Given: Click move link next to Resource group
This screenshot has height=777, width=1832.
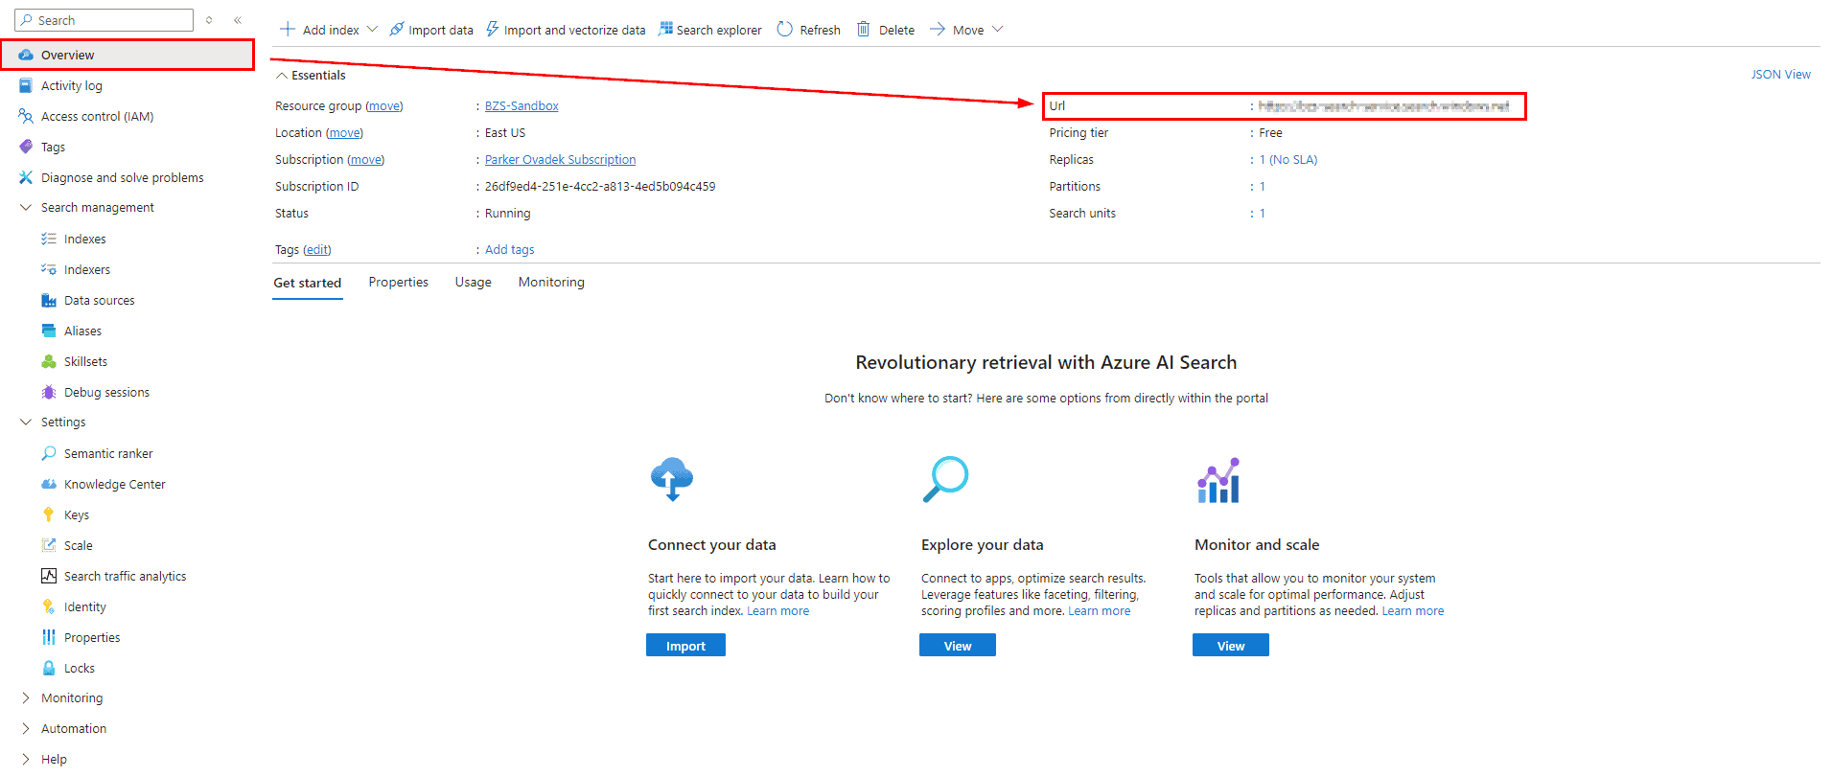Looking at the screenshot, I should (384, 105).
